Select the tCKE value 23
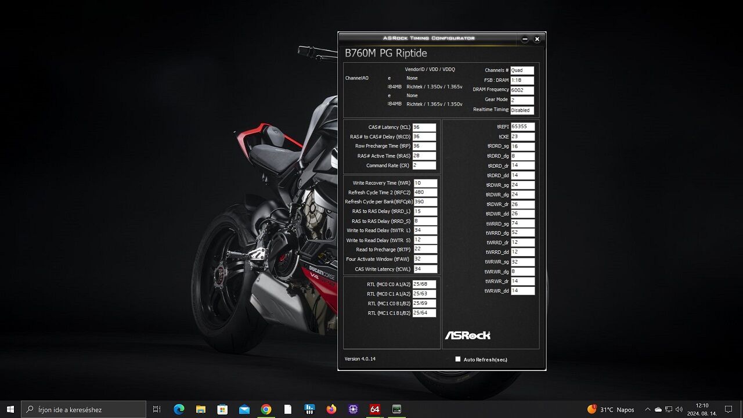Image resolution: width=743 pixels, height=418 pixels. click(x=523, y=137)
